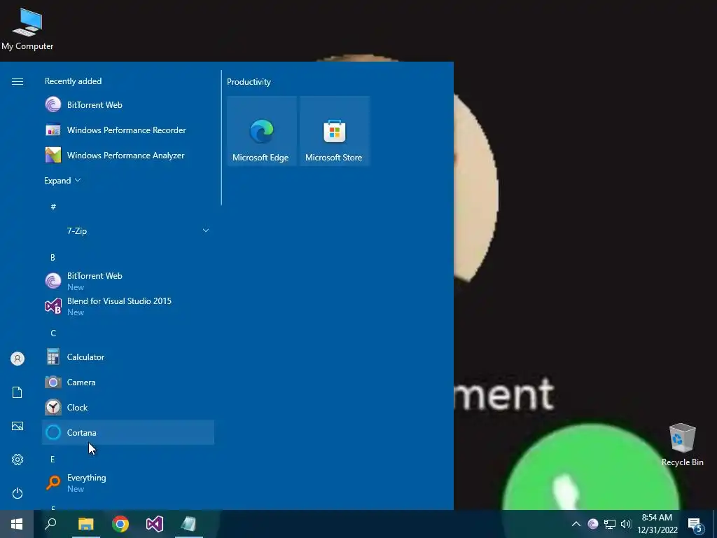Click the E letter header
This screenshot has height=538, width=717.
53,459
